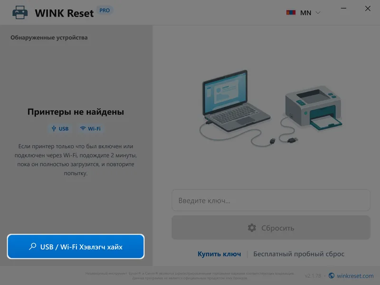Click the 'Принтеры не найдены' message
Viewport: 380px width, 285px height.
76,112
